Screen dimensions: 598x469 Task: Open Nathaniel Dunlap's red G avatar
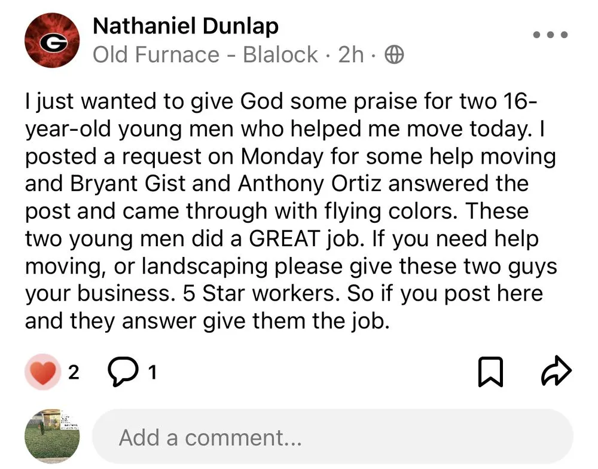point(52,41)
